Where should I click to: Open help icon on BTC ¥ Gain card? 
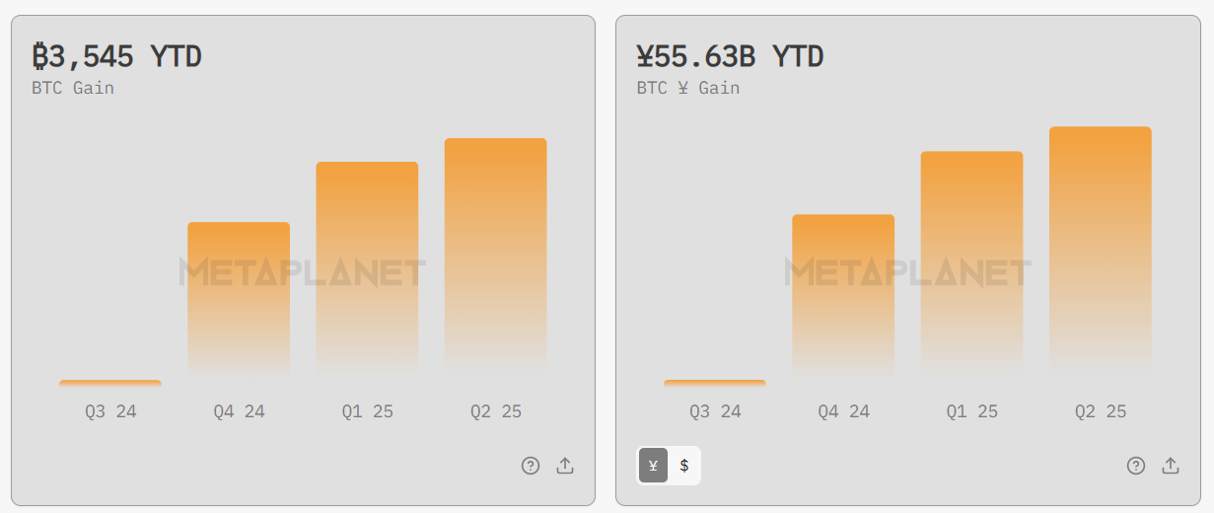click(1136, 466)
